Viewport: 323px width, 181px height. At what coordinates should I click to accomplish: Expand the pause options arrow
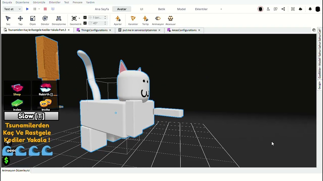click(x=39, y=9)
